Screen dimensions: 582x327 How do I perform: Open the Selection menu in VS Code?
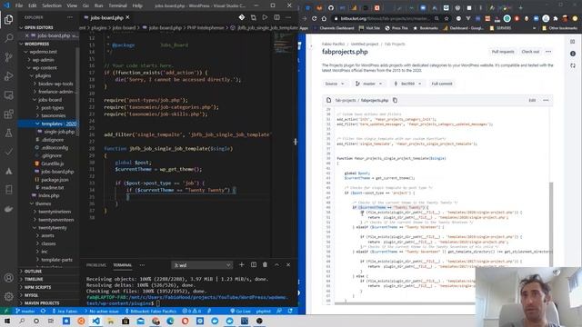pos(52,5)
